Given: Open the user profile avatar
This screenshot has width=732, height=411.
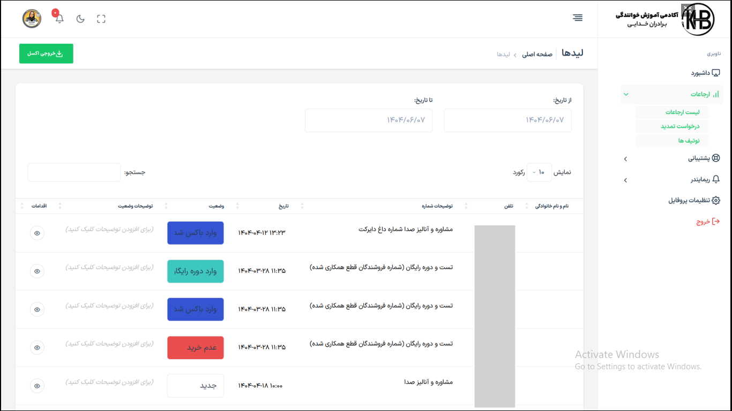Looking at the screenshot, I should (32, 19).
